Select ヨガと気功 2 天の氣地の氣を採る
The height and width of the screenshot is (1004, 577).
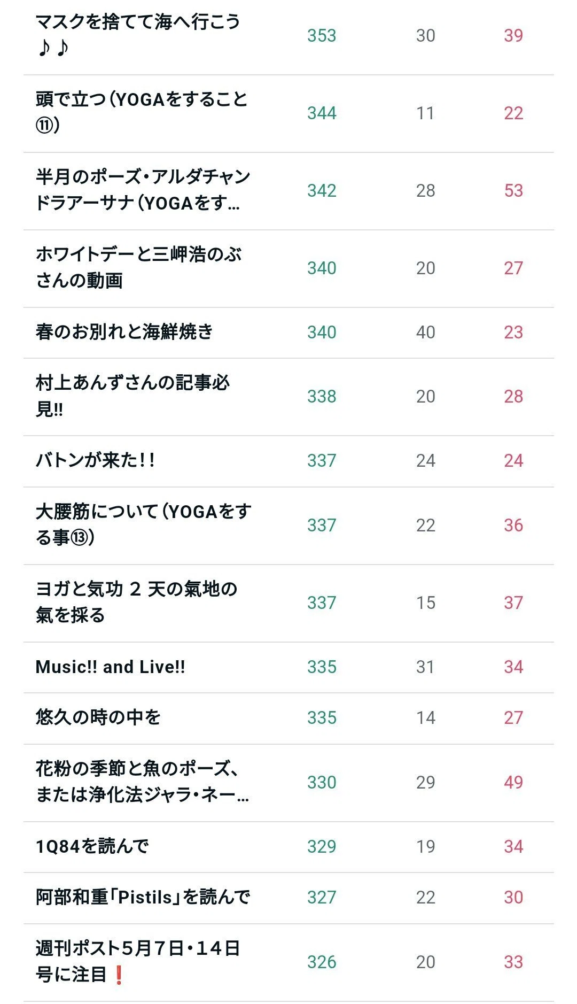click(136, 603)
